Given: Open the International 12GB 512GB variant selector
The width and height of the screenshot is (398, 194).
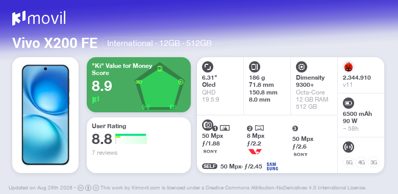Looking at the screenshot, I should point(159,43).
